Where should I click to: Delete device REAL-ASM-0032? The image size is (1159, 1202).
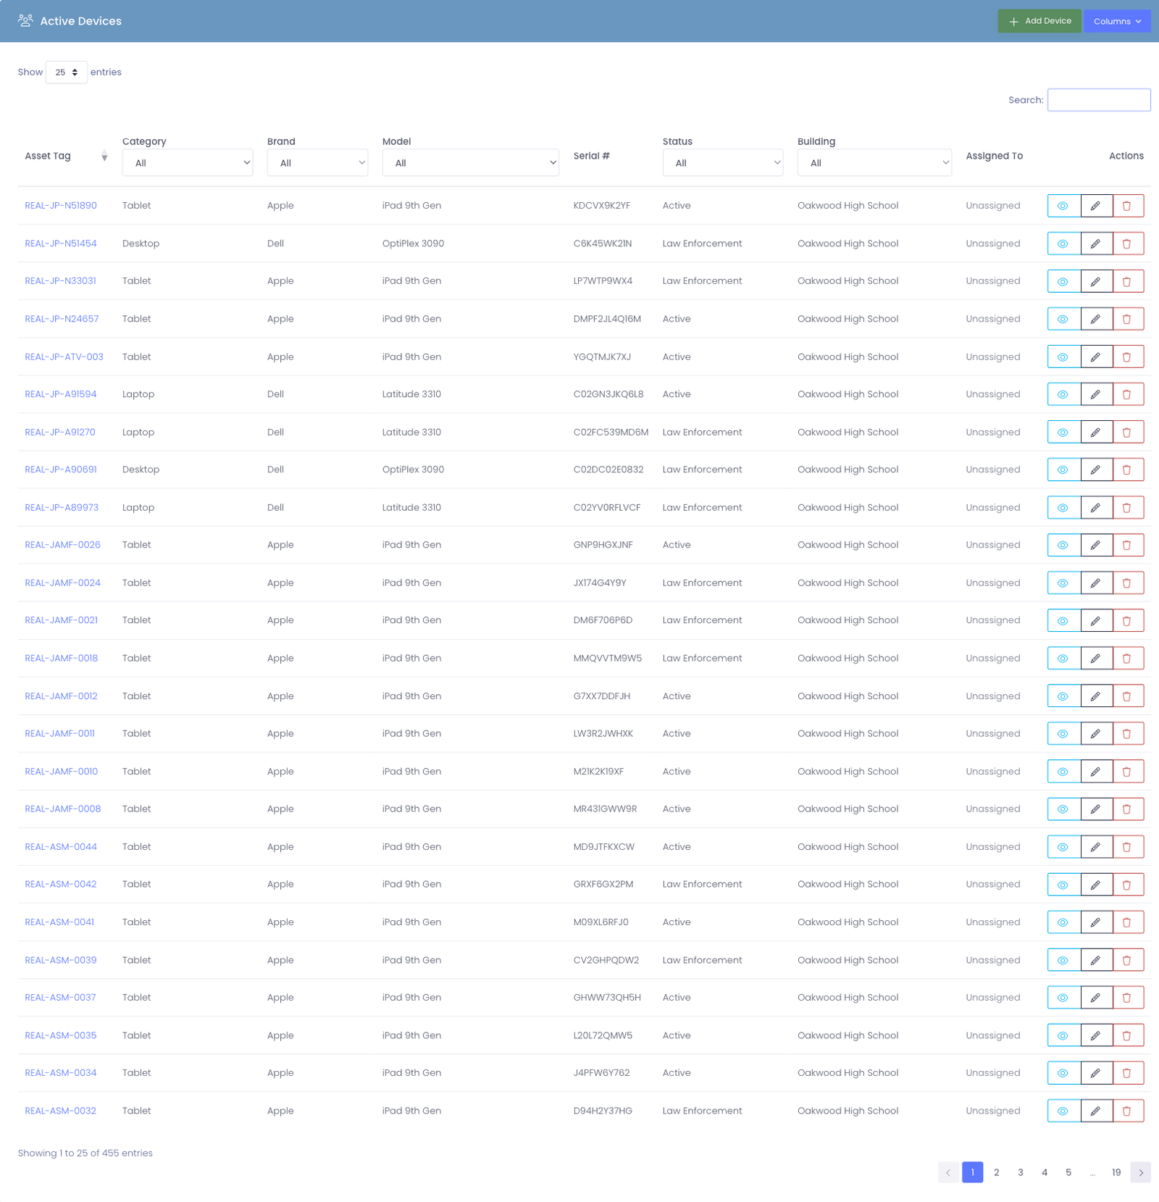pyautogui.click(x=1128, y=1111)
